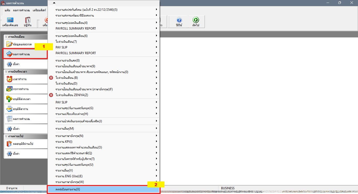This screenshot has width=358, height=194.
Task: Collapse the งานผ่านเว็บ section header
Action: pyautogui.click(x=26, y=136)
